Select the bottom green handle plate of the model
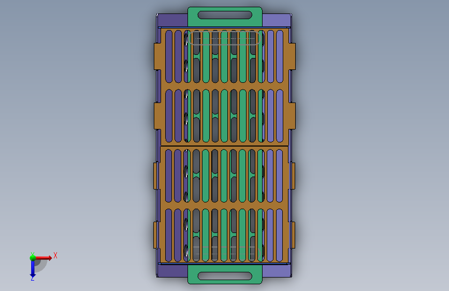This screenshot has width=449, height=291. coord(225,274)
